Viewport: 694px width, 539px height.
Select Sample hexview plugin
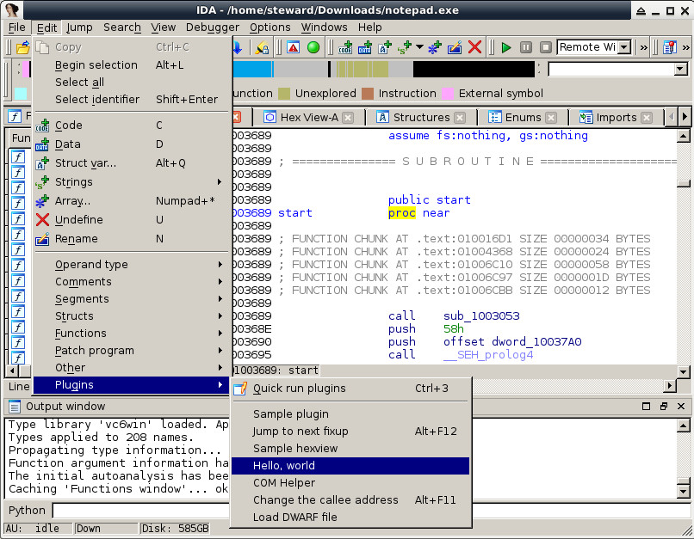350,449
